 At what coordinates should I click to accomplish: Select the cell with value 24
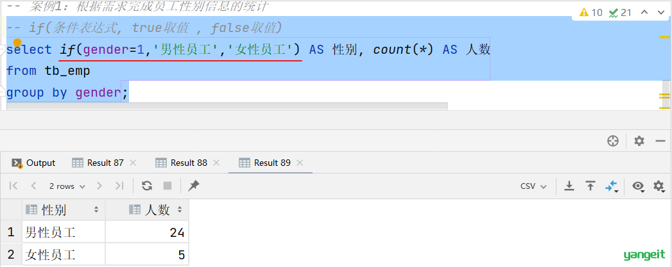[x=147, y=232]
